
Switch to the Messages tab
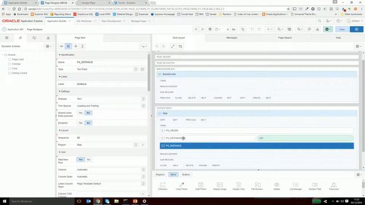232,38
